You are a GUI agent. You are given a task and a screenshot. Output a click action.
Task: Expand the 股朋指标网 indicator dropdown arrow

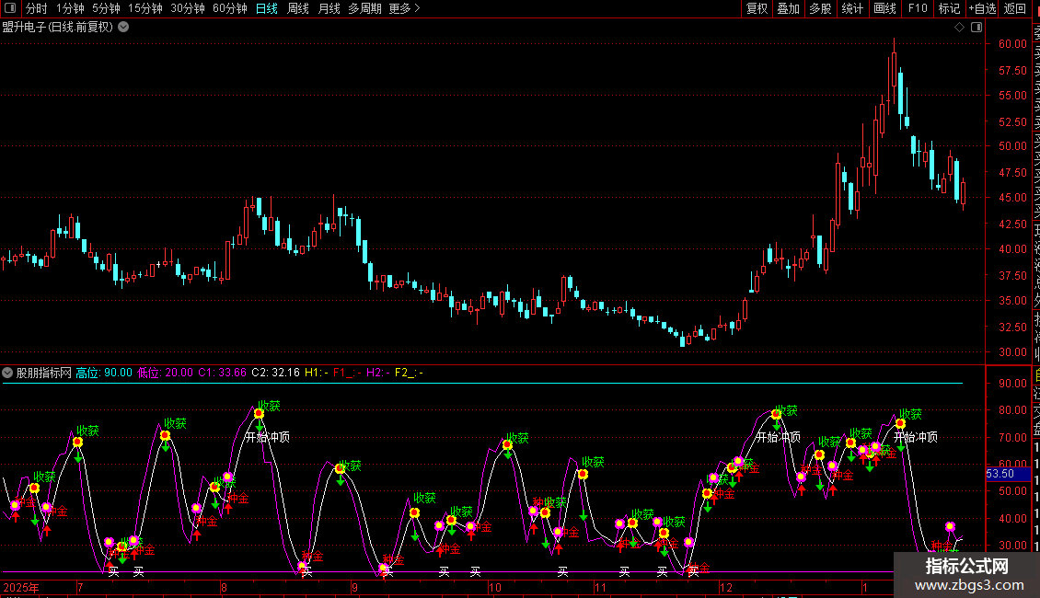tap(8, 373)
